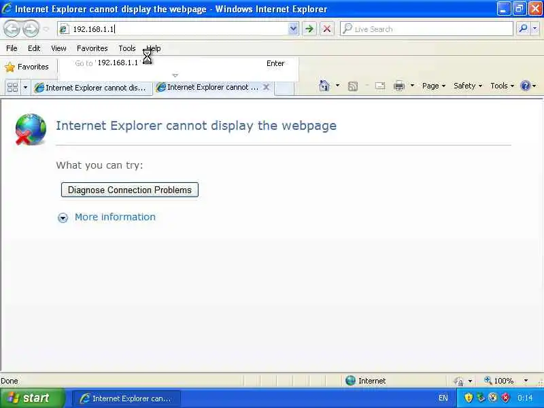The height and width of the screenshot is (408, 544).
Task: Click the More information link
Action: click(x=115, y=217)
